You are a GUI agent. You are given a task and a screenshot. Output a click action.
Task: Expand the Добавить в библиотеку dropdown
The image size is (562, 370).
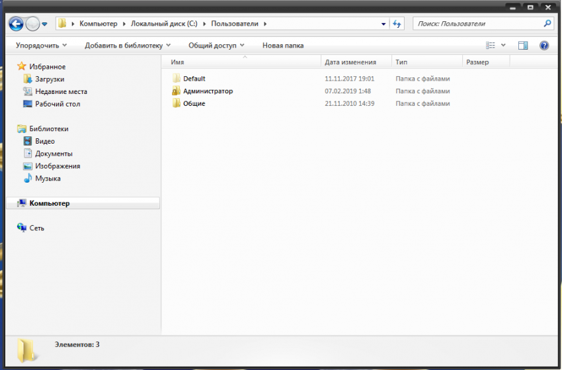(x=128, y=46)
